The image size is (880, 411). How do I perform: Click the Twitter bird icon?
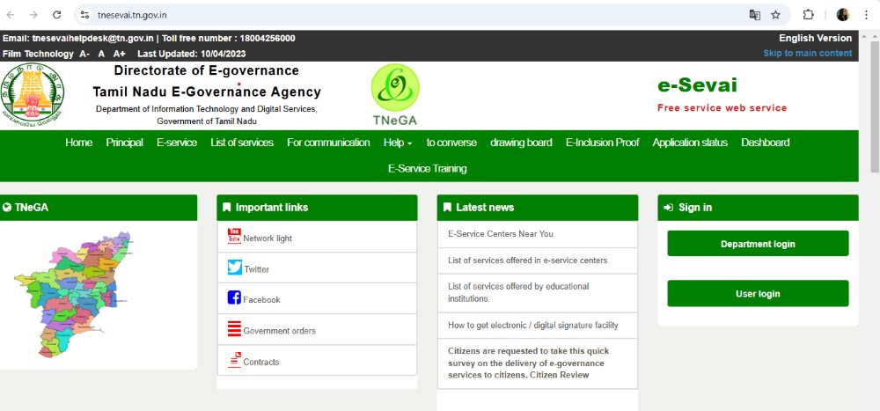click(x=235, y=268)
